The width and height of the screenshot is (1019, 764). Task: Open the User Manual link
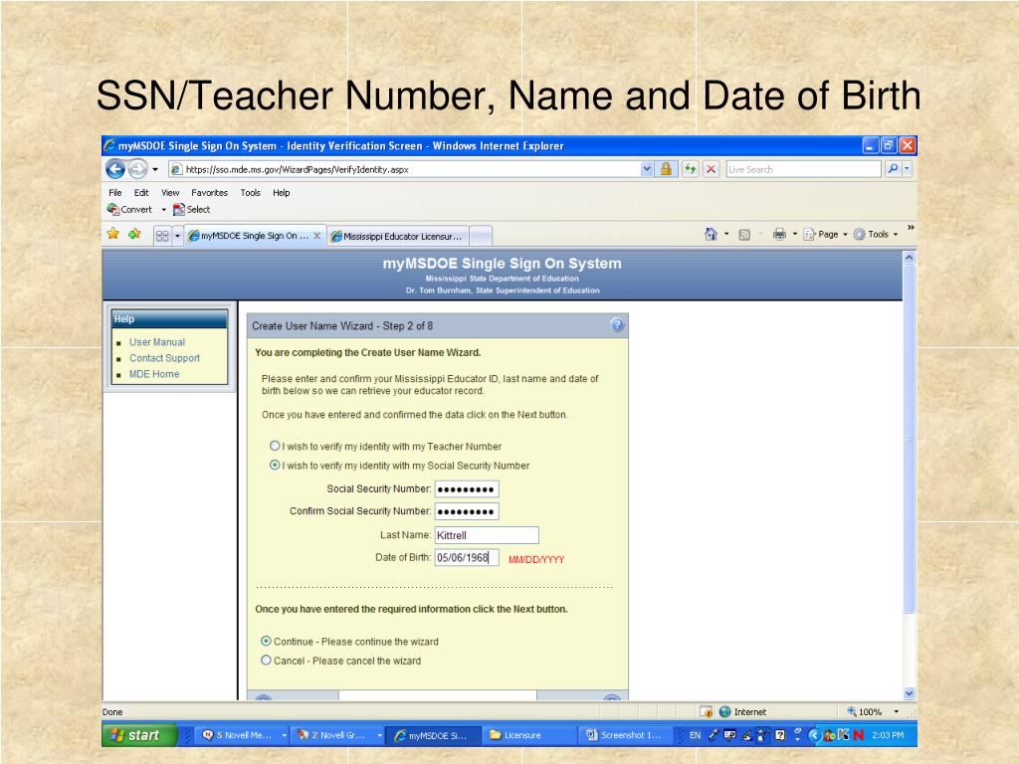[x=157, y=342]
